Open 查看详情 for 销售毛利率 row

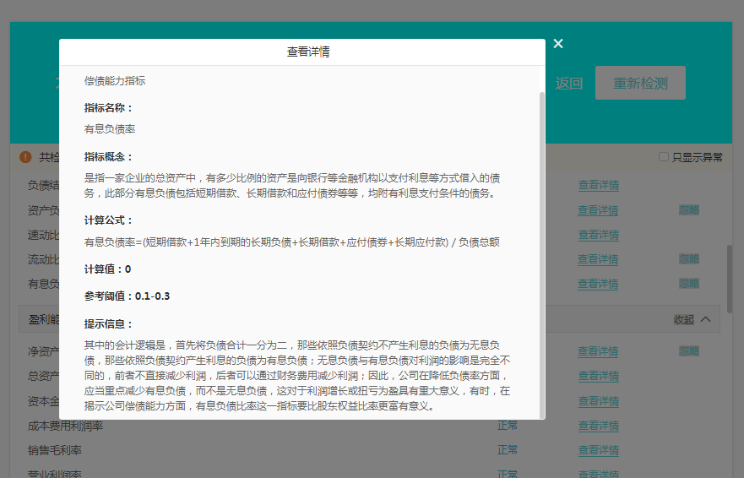[x=598, y=450]
